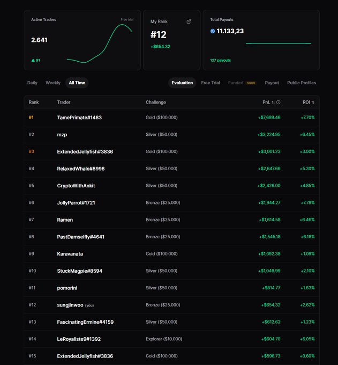Image resolution: width=338 pixels, height=365 pixels.
Task: Select the All Time tab
Action: click(77, 83)
